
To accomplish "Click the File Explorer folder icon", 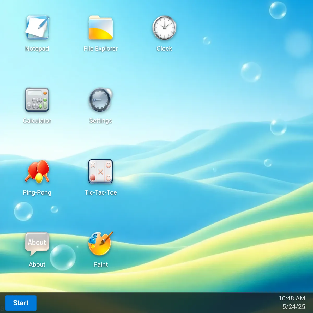I will point(101,28).
